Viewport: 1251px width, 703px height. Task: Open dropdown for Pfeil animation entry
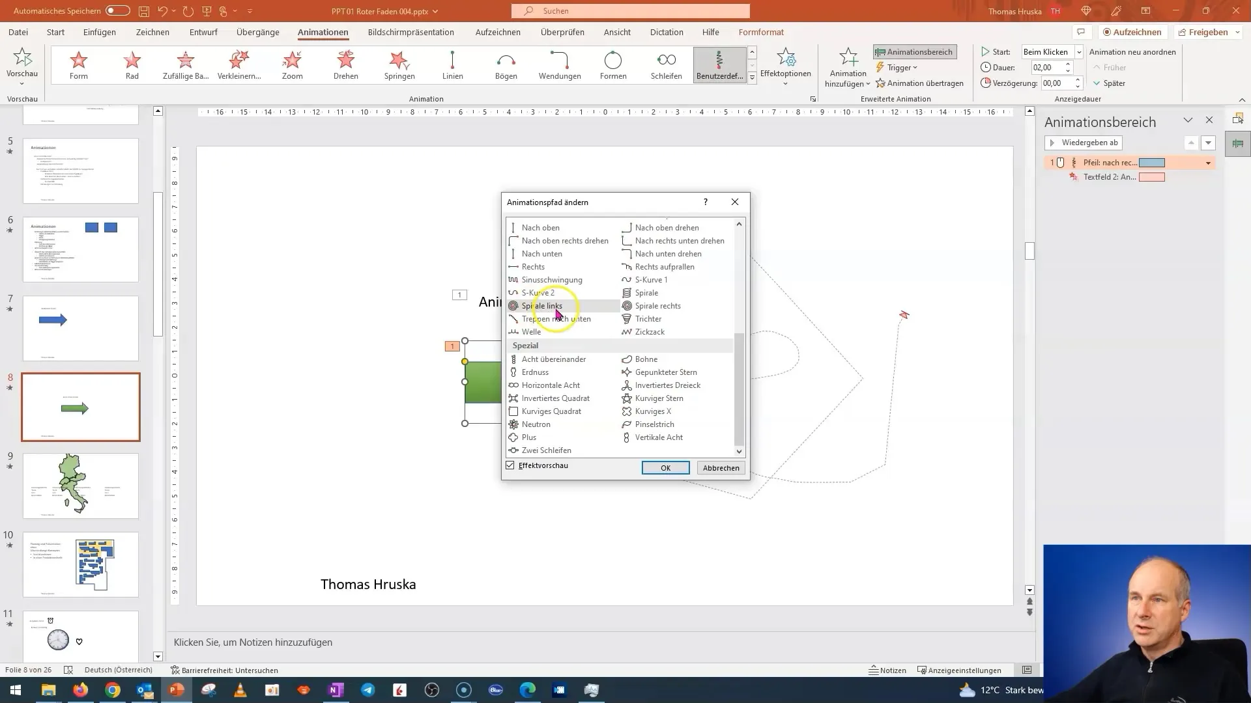[1208, 163]
